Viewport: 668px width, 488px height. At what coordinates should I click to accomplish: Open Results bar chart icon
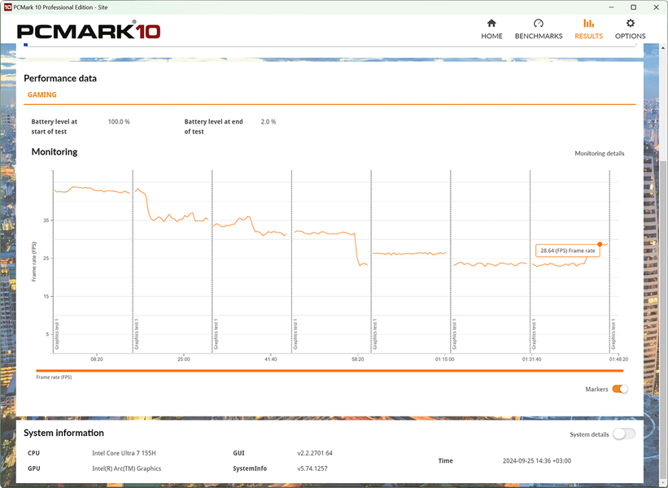tap(588, 23)
